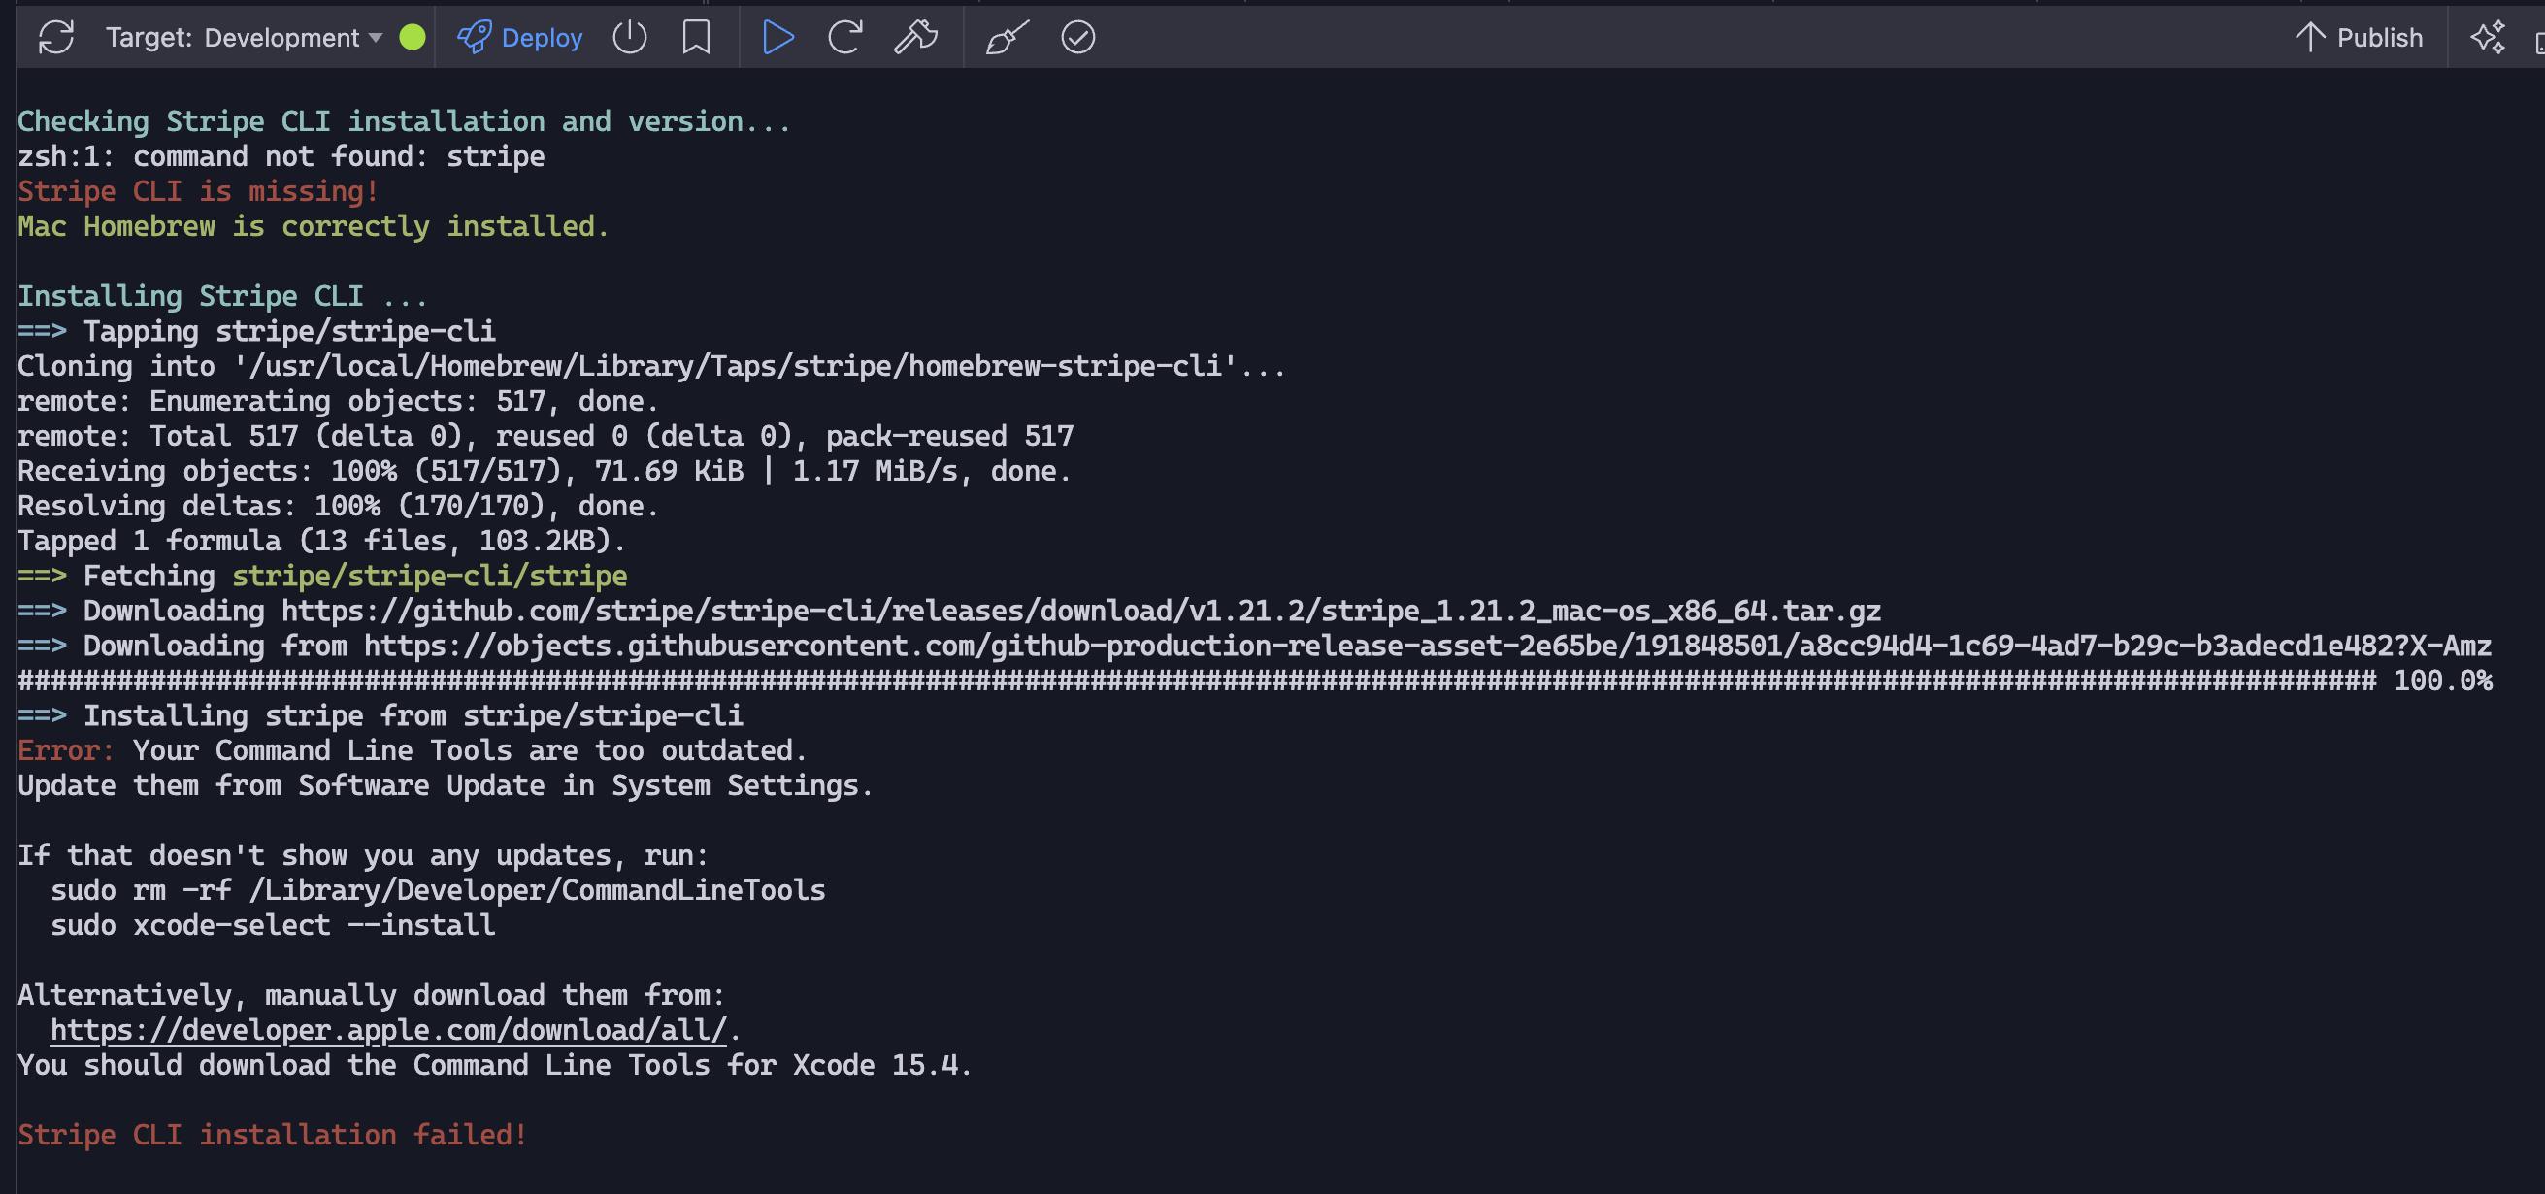Click the github.com stripe-cli download URL
This screenshot has height=1194, width=2545.
1081,611
